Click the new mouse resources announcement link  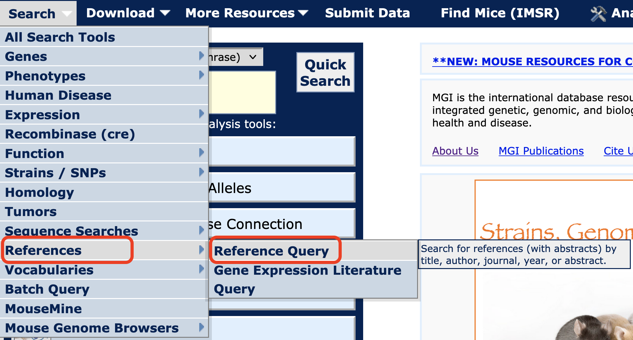(532, 62)
